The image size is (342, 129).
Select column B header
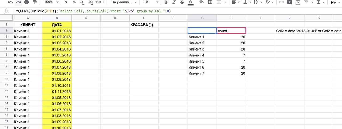[57, 18]
